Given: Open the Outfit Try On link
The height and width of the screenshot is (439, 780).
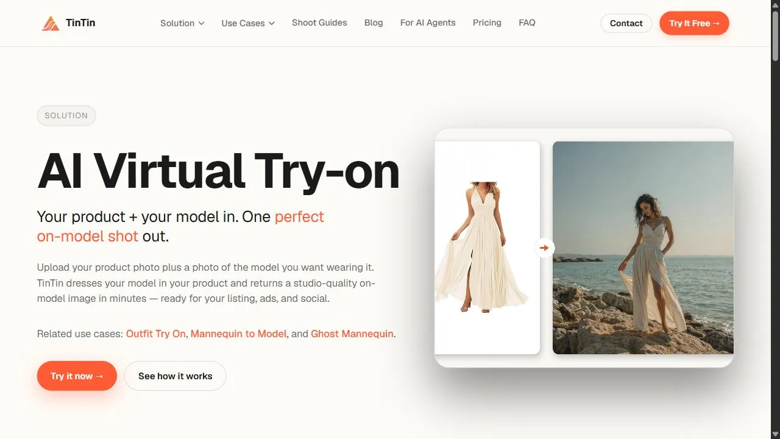Looking at the screenshot, I should click(x=156, y=334).
